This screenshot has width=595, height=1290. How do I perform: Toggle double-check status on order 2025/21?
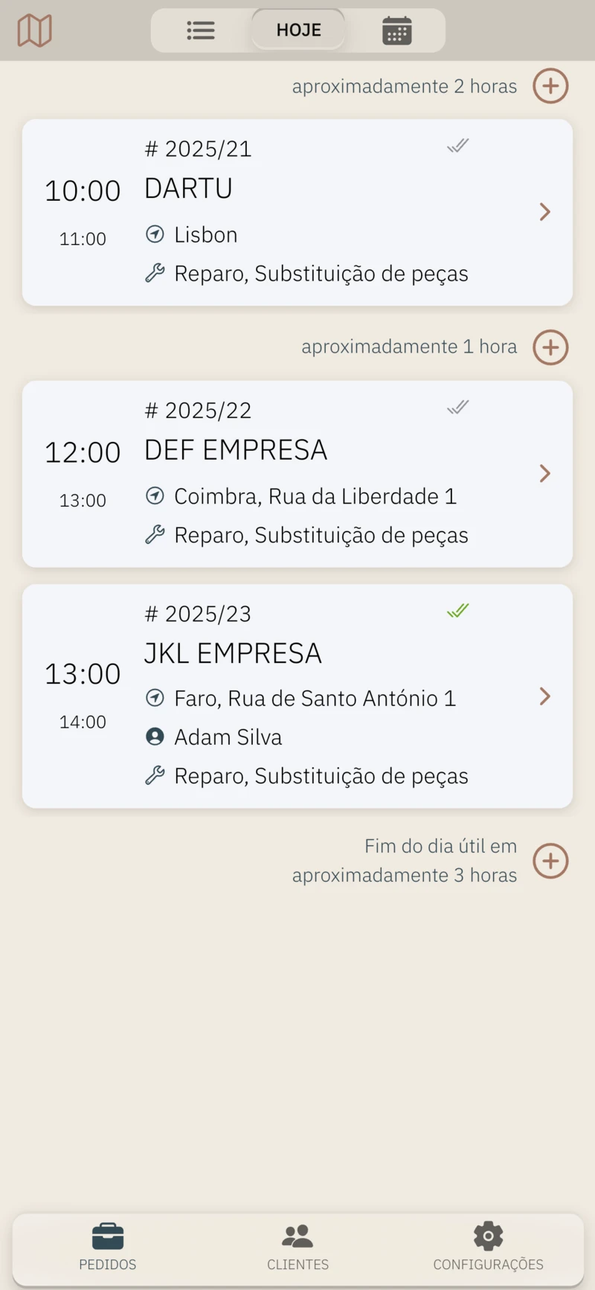pyautogui.click(x=458, y=146)
